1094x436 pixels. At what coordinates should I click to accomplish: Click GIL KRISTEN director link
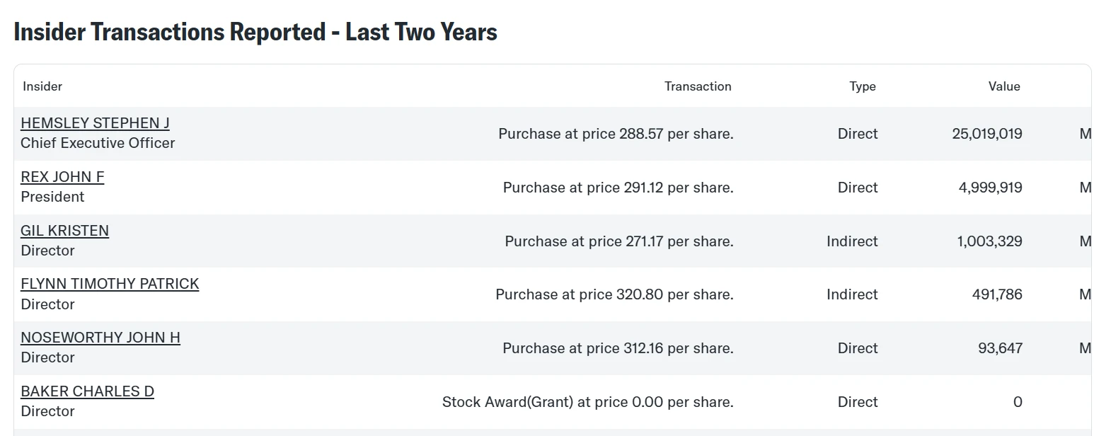(64, 231)
